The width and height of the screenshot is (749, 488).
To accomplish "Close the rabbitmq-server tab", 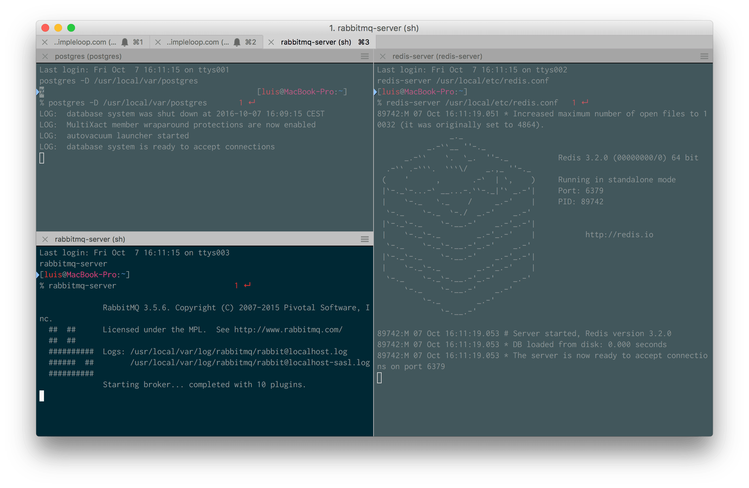I will (x=271, y=42).
